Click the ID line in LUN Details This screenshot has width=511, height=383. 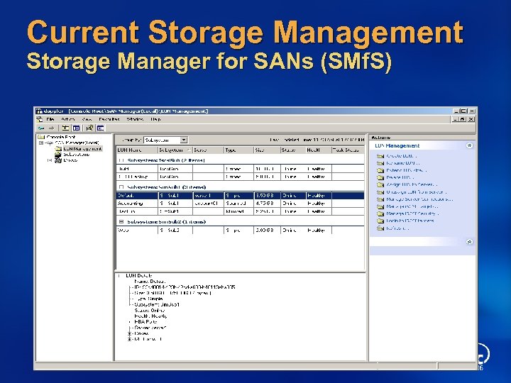click(185, 287)
